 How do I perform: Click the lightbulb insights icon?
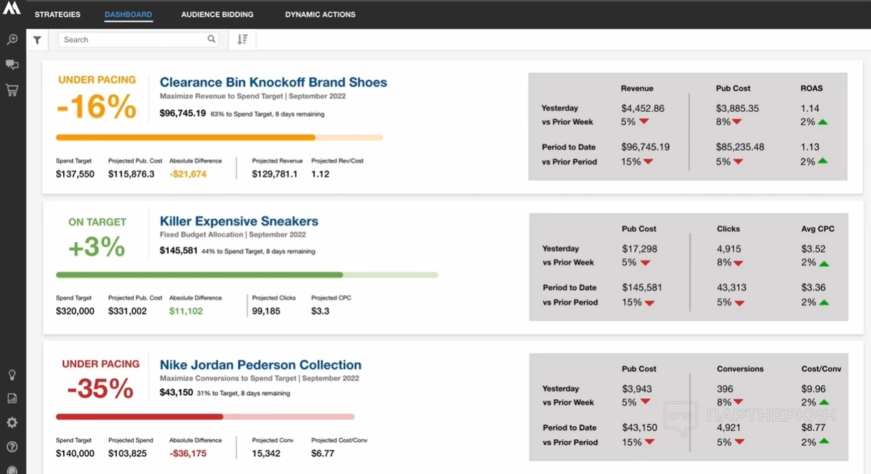(12, 375)
